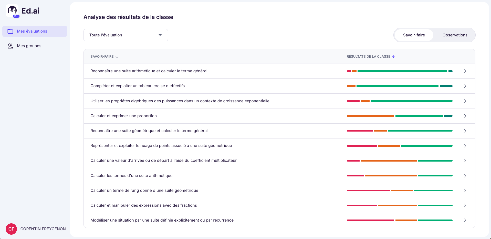Click the folder icon beside Mes évaluations
The height and width of the screenshot is (239, 491).
pos(10,31)
